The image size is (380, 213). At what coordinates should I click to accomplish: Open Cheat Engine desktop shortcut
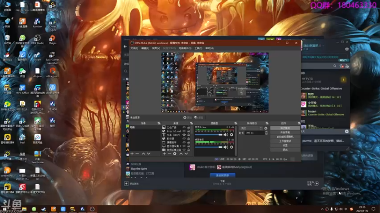[x=52, y=25]
